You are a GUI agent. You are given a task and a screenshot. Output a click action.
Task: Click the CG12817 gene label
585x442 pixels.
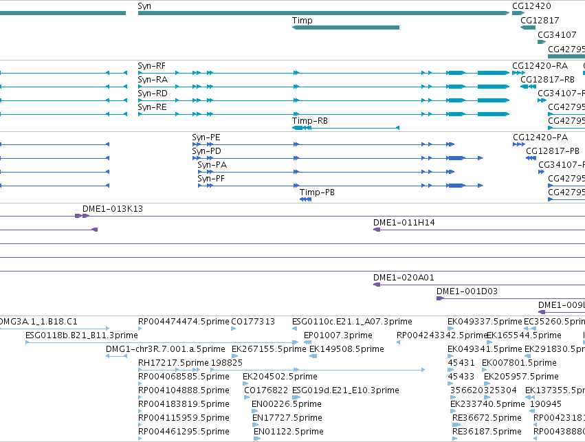click(540, 21)
